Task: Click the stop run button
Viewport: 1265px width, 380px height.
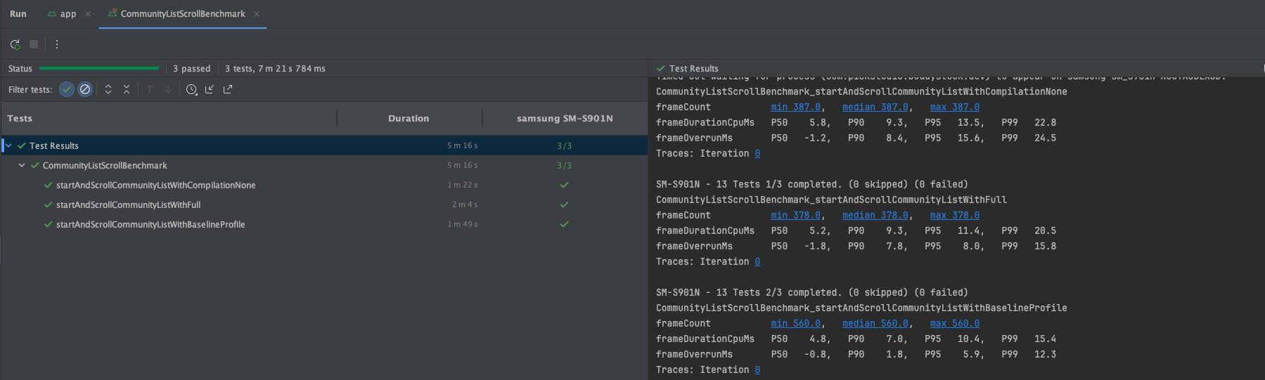Action: click(34, 44)
